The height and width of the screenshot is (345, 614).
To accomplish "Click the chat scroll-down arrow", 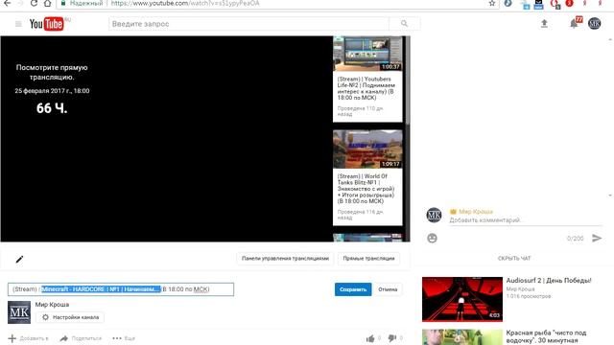I will pos(610,195).
